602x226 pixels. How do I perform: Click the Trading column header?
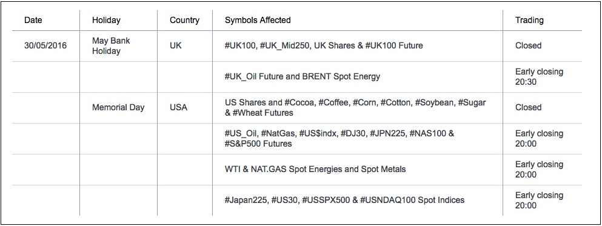[x=529, y=21]
